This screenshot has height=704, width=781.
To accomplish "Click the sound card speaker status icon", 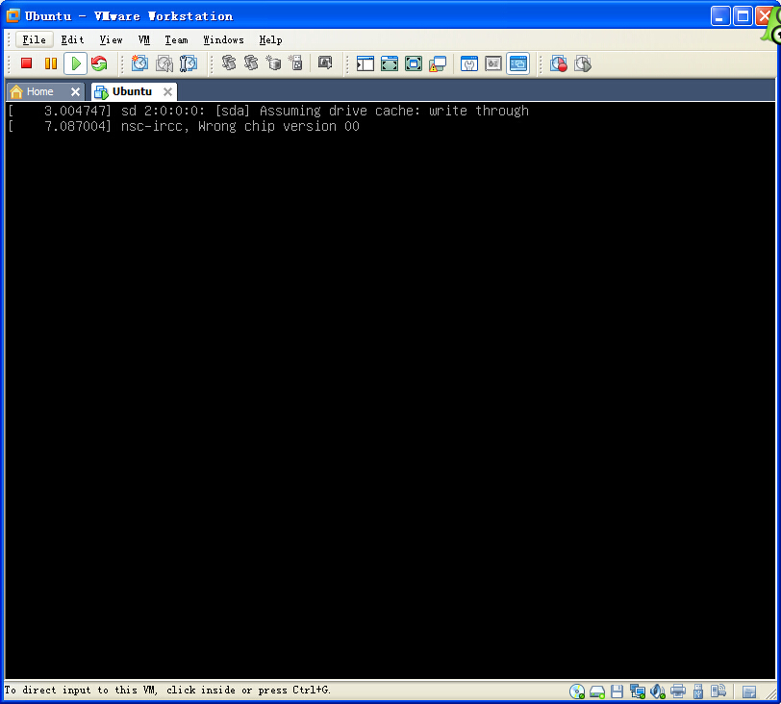I will coord(658,691).
